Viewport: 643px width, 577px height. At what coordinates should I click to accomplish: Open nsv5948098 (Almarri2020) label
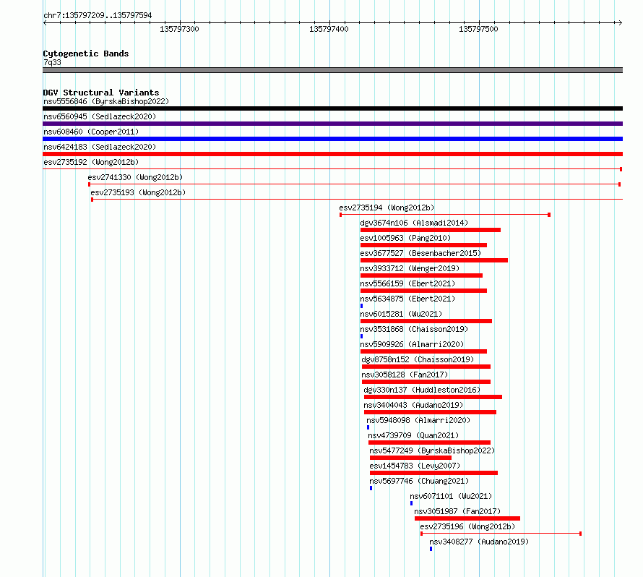418,420
